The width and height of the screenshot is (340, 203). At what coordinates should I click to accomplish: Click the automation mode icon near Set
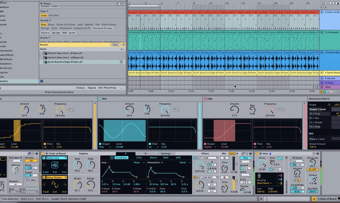[x=332, y=3]
